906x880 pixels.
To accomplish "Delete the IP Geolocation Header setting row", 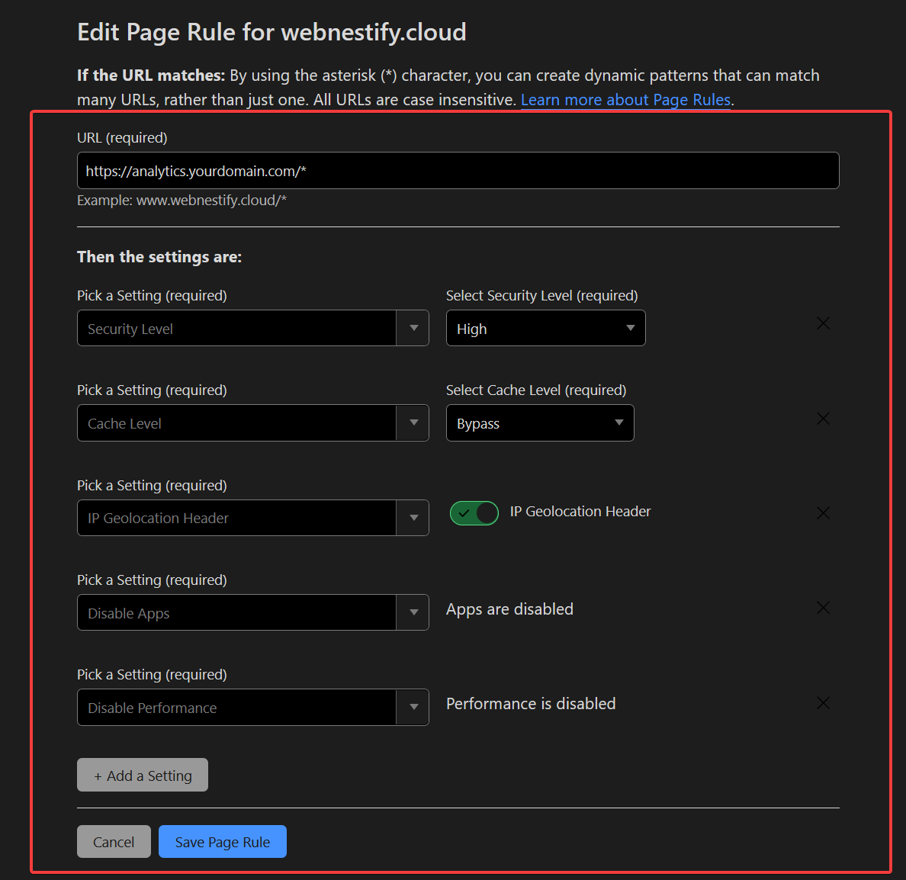I will coord(823,513).
